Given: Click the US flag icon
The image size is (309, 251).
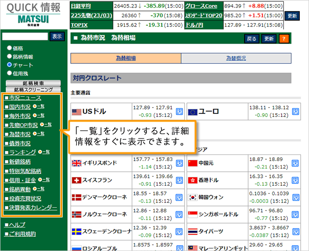Looking at the screenshot, I should pyautogui.click(x=76, y=112).
